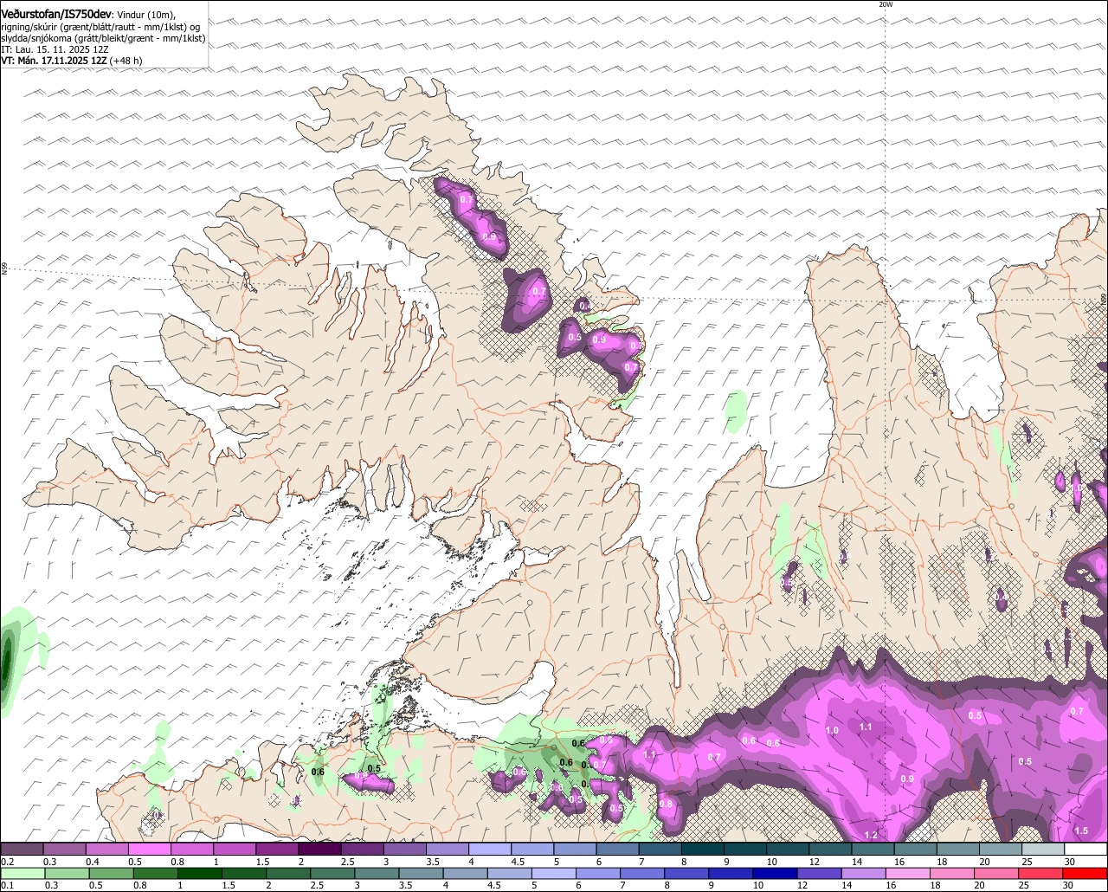The image size is (1108, 892).
Task: Select top legend swatch labeled 0.2
Action: pos(22,849)
